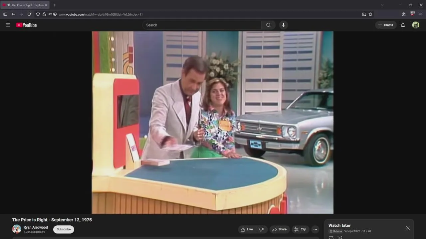The width and height of the screenshot is (426, 239).
Task: Open the Watch later playlist title
Action: pyautogui.click(x=339, y=225)
